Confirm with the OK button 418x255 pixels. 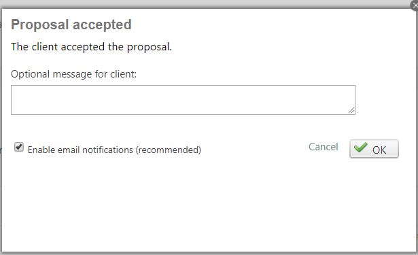[x=374, y=149]
